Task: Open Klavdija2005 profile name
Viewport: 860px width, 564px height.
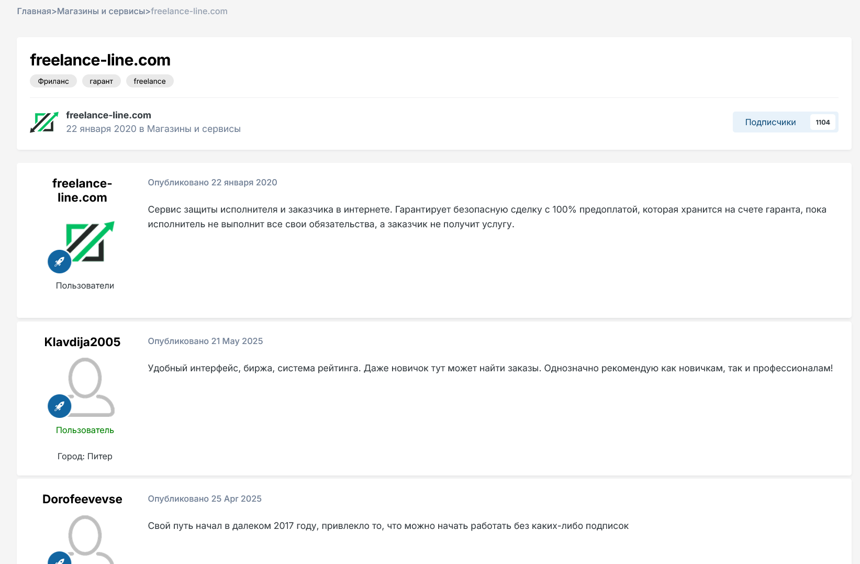Action: coord(82,342)
